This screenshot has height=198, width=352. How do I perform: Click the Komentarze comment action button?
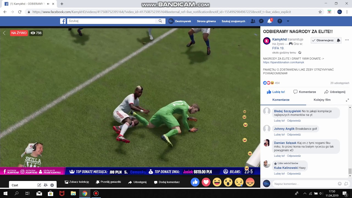point(305,92)
